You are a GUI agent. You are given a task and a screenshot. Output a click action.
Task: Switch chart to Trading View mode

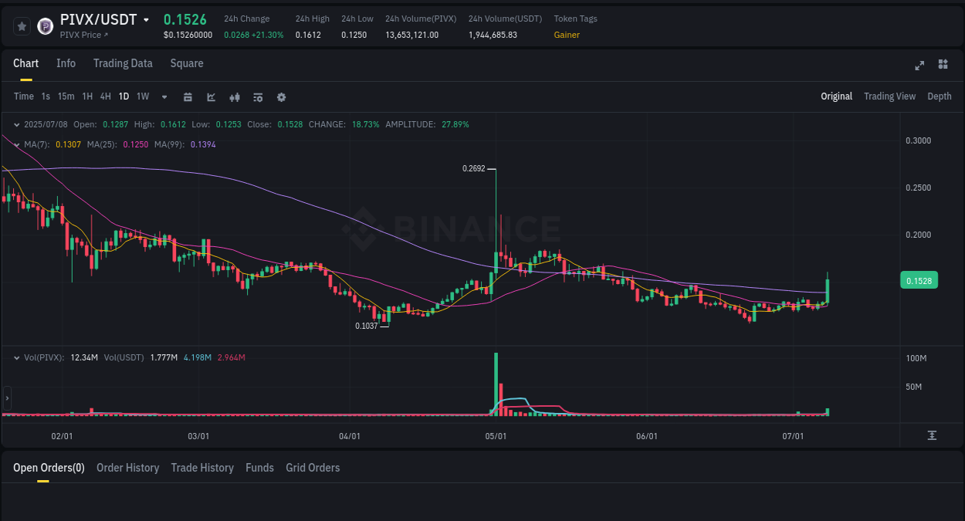[889, 96]
